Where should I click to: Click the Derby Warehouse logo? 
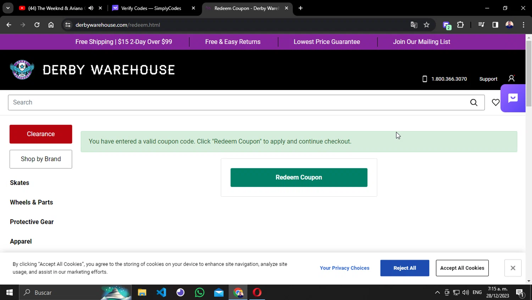click(93, 70)
